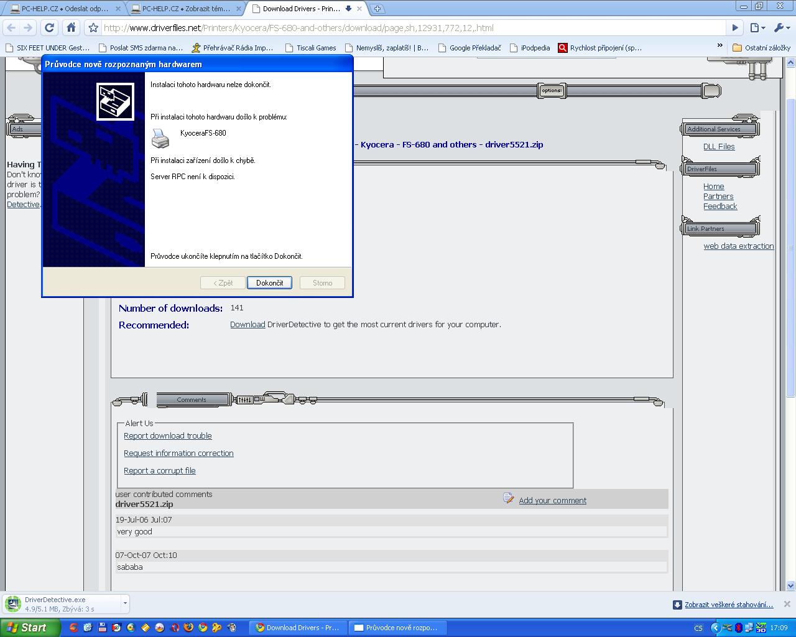The width and height of the screenshot is (796, 637).
Task: Click the page's vertical scrollbar thumb
Action: pos(791,249)
